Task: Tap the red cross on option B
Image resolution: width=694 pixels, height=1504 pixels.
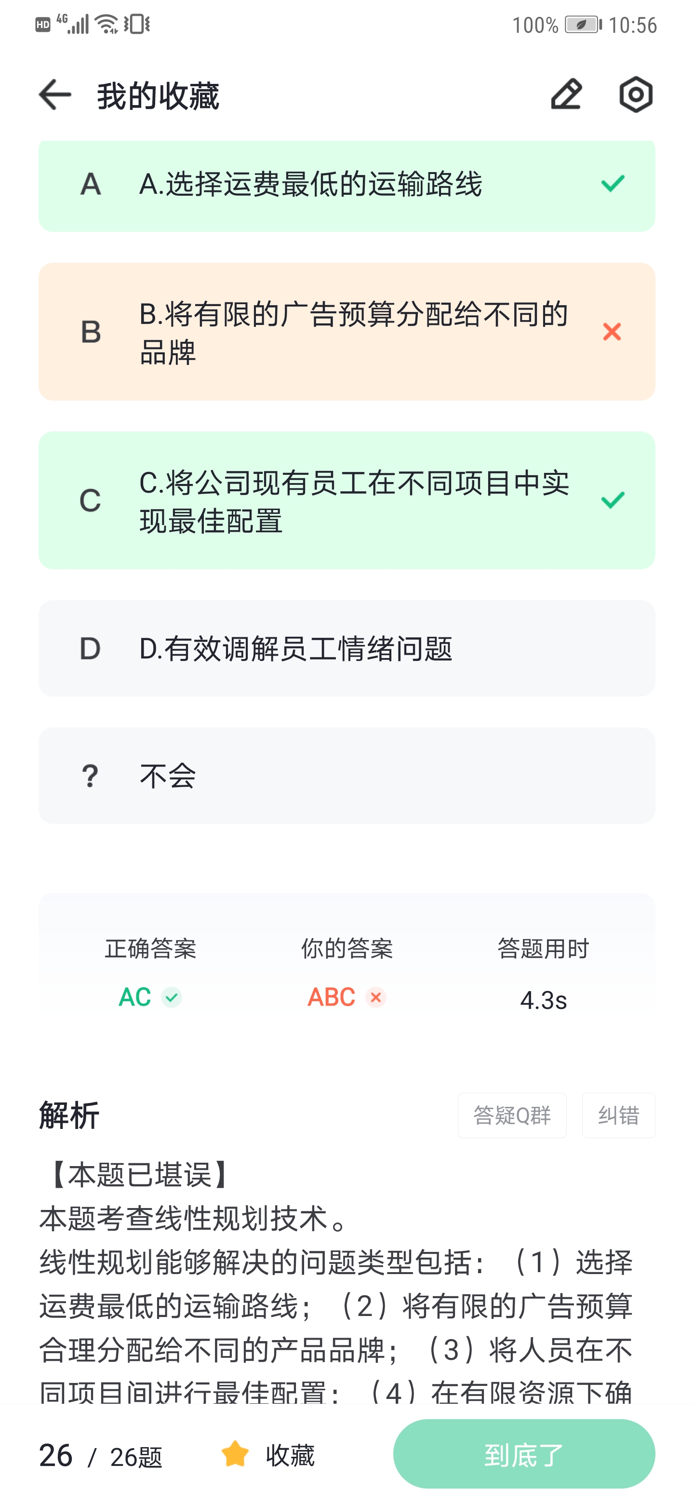Action: 612,332
